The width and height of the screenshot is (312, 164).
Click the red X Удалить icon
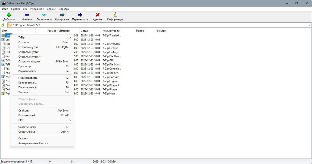(x=97, y=15)
